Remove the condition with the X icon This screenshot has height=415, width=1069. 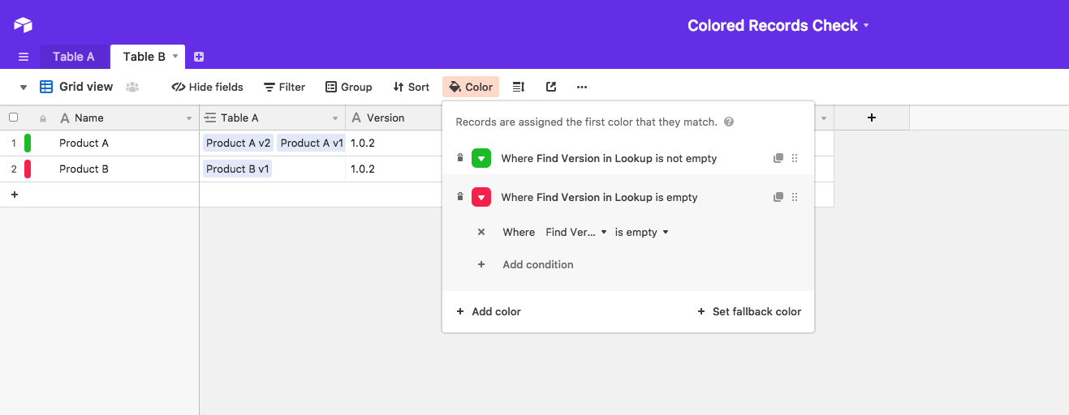pyautogui.click(x=481, y=232)
